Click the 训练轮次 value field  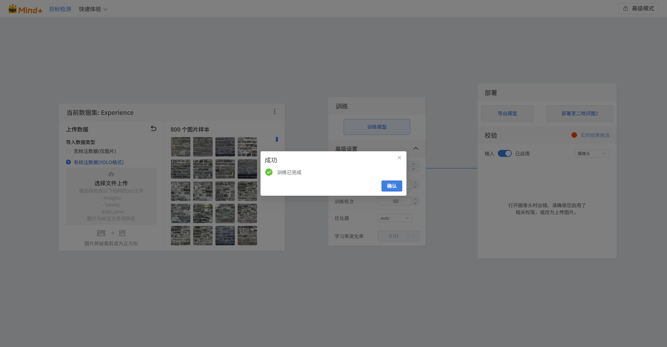point(395,201)
